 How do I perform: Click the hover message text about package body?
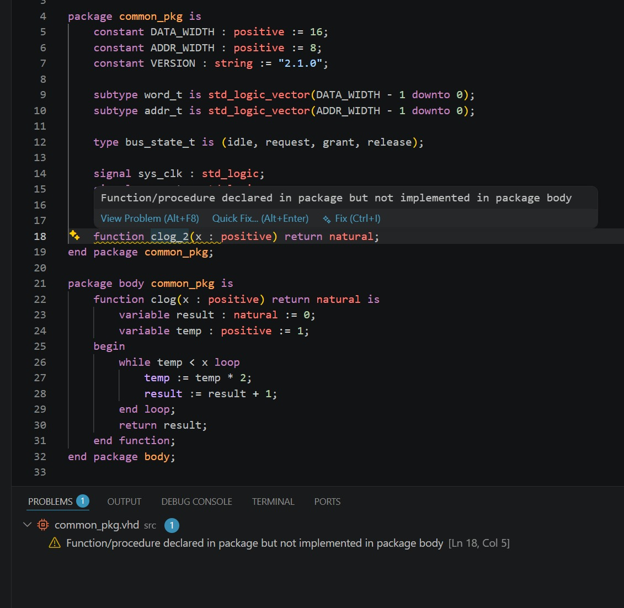point(336,198)
